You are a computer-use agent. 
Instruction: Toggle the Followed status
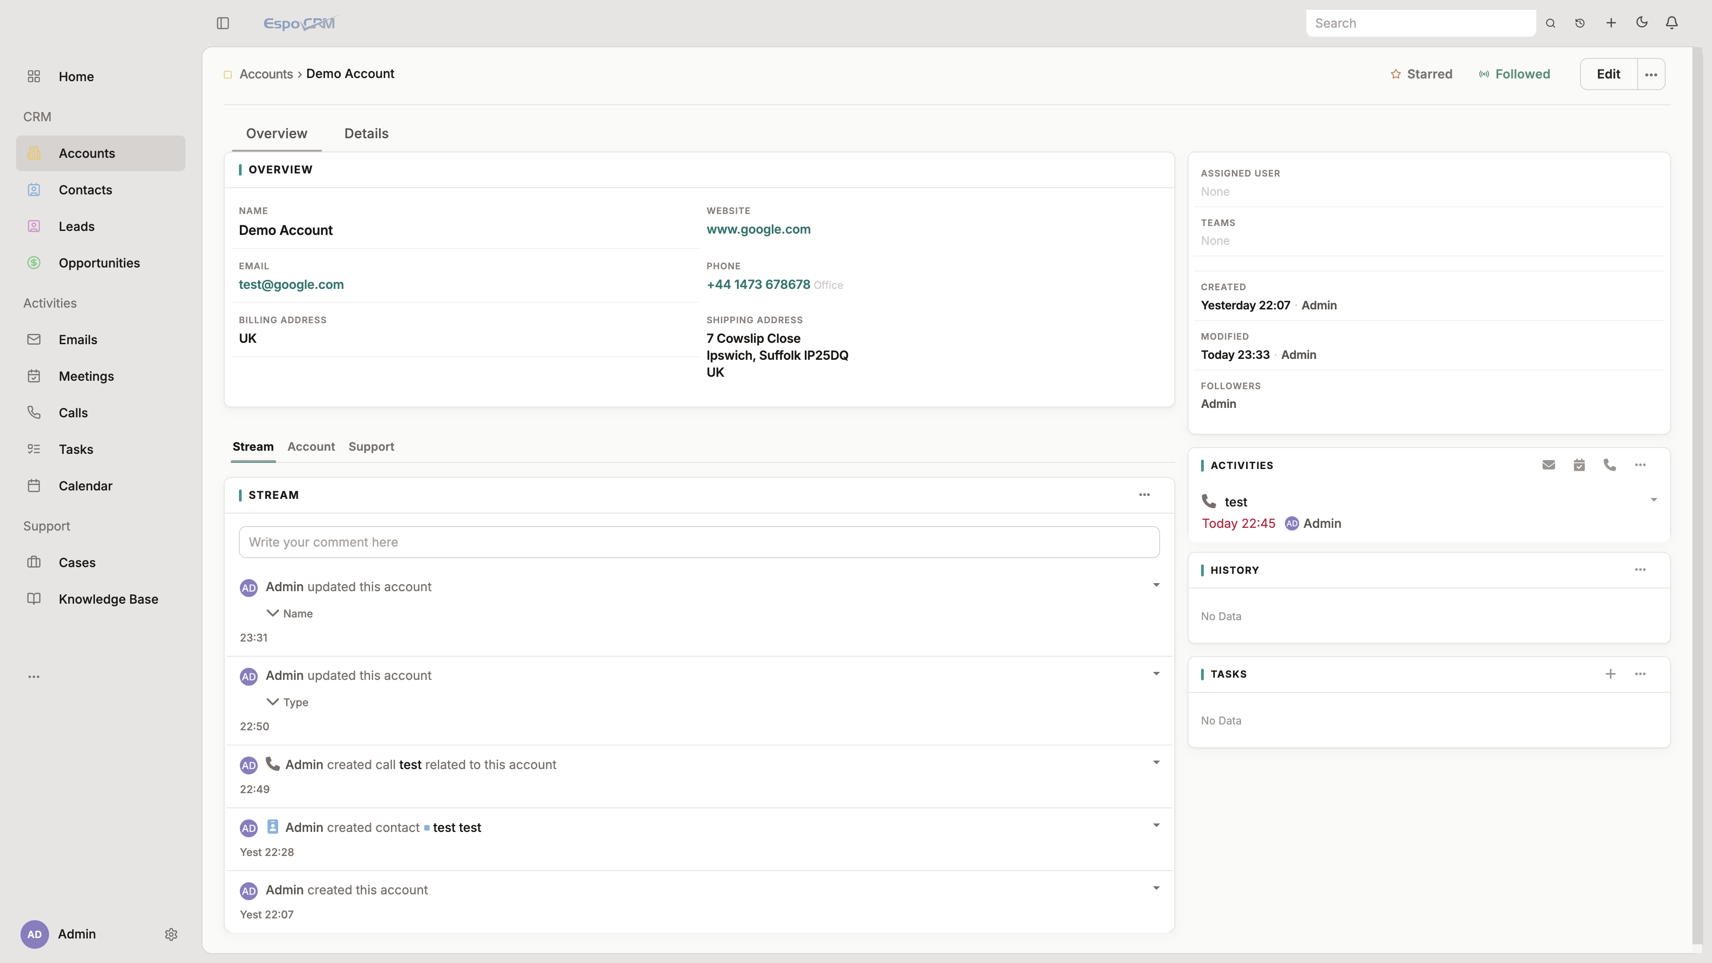click(x=1514, y=74)
